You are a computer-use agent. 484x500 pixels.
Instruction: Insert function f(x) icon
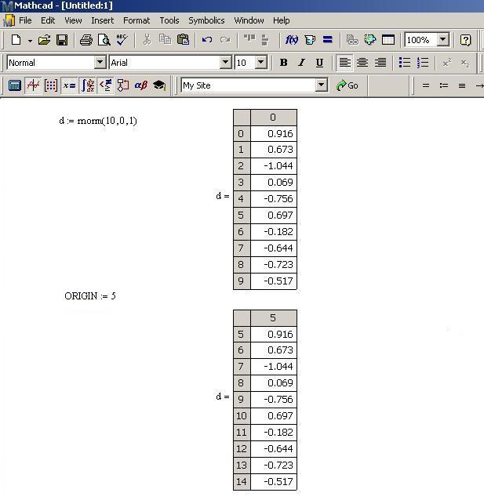coord(292,40)
